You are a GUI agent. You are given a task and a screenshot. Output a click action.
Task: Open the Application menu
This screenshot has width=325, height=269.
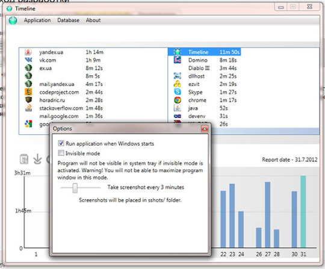click(37, 20)
